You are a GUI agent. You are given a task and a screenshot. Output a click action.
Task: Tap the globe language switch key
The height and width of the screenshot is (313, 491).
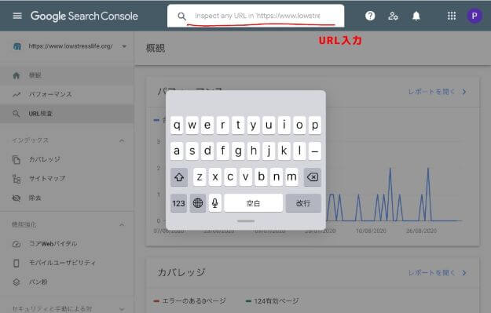(198, 203)
